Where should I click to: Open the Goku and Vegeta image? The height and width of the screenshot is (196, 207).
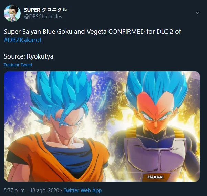point(102,126)
